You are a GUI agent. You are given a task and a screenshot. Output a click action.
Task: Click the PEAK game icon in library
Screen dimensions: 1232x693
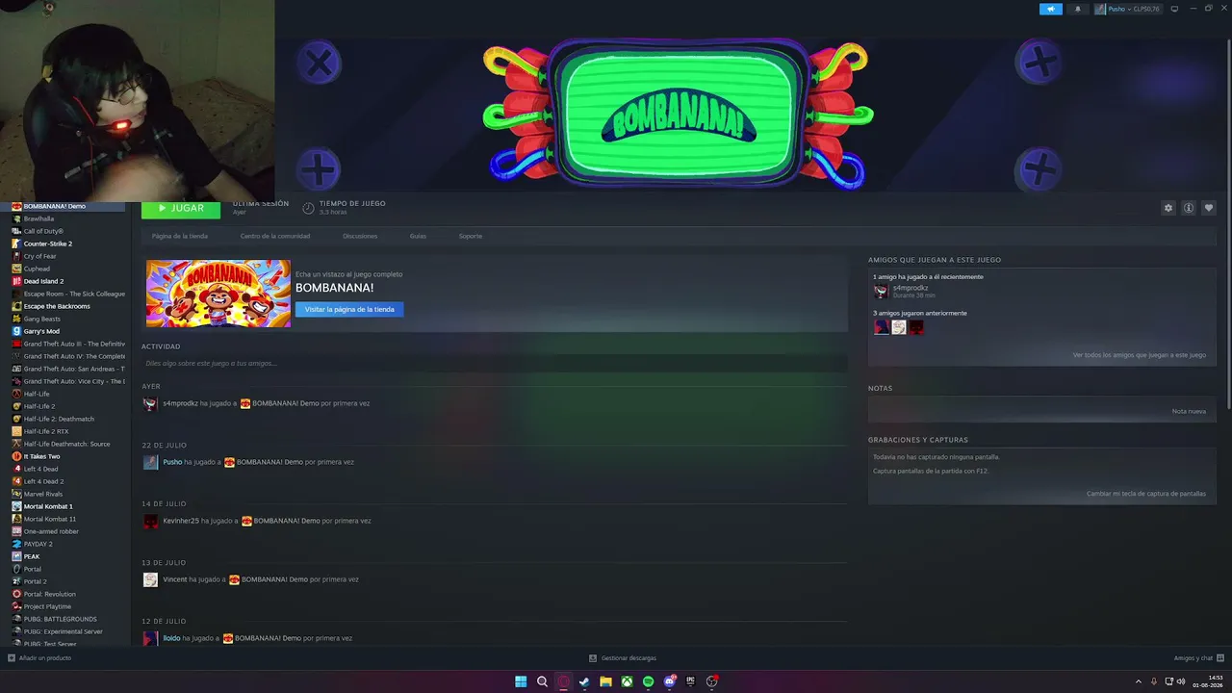(x=16, y=556)
